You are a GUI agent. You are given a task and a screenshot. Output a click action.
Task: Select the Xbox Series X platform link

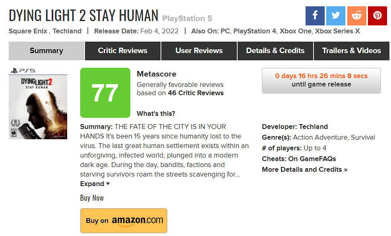point(337,31)
